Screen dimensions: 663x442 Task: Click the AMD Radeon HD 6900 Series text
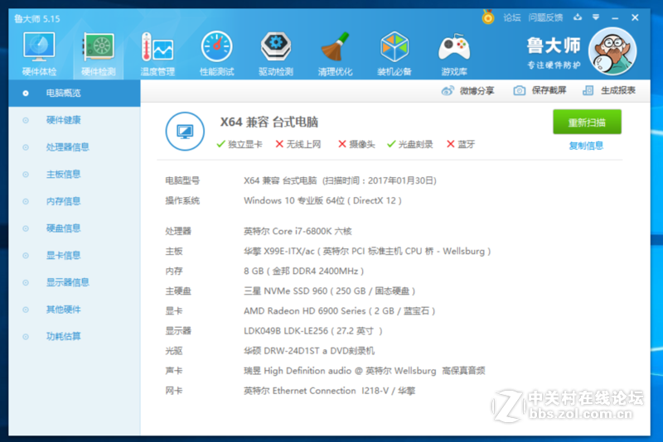pos(339,311)
